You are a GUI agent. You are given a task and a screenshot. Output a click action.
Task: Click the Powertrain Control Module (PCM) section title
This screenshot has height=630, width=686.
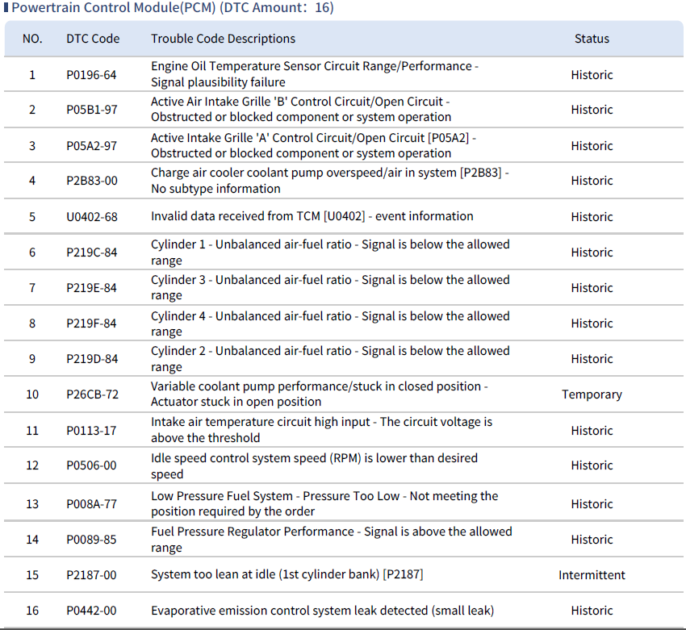coord(173,8)
